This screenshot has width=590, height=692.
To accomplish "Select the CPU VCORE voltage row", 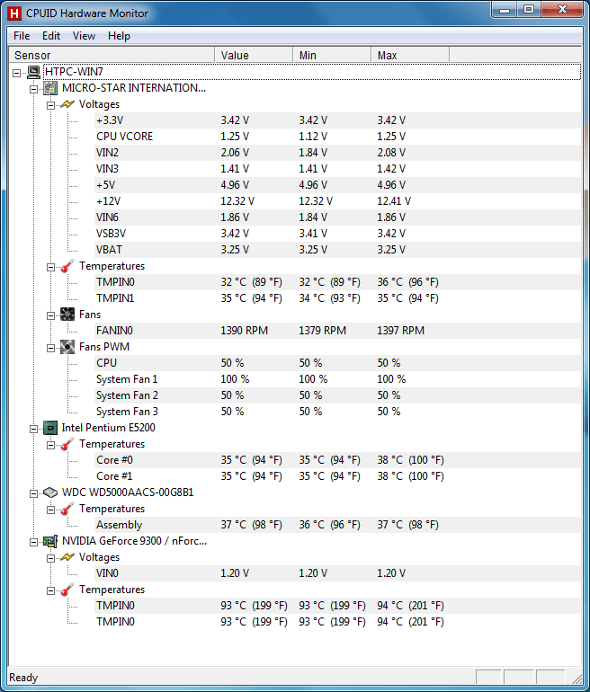I will [x=338, y=137].
